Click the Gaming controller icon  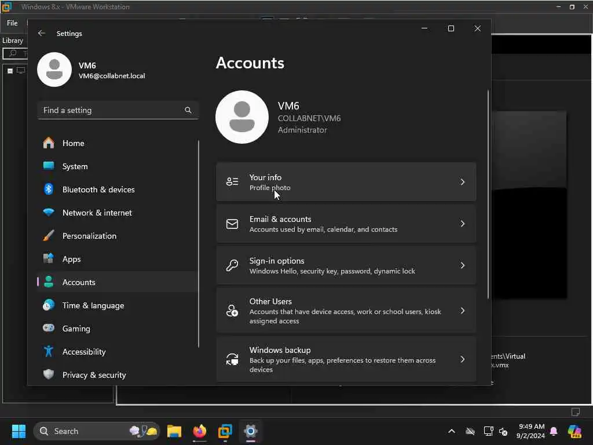coord(49,328)
